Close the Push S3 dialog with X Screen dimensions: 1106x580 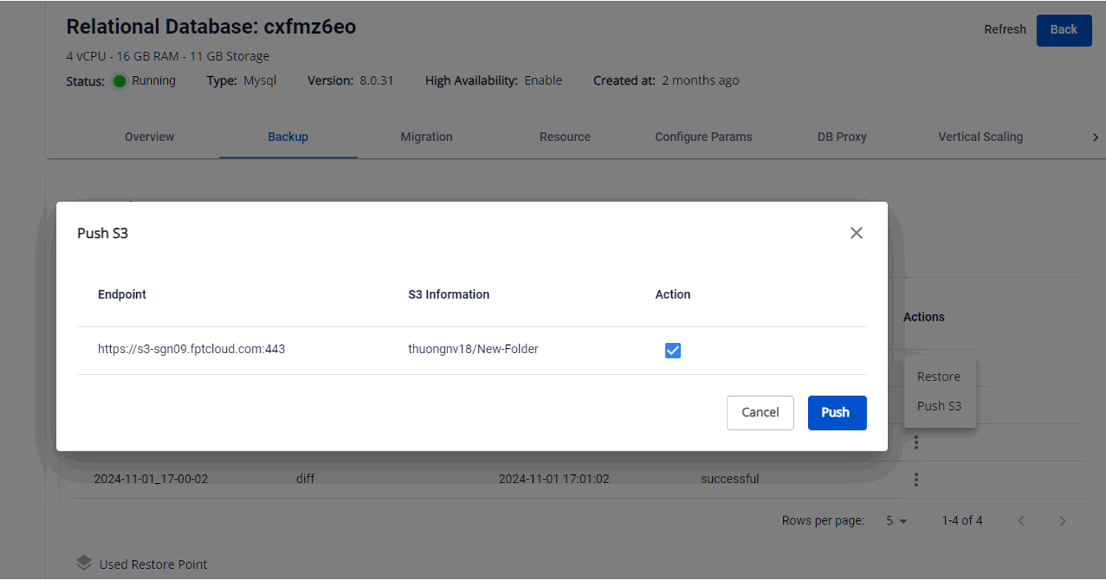[x=856, y=233]
